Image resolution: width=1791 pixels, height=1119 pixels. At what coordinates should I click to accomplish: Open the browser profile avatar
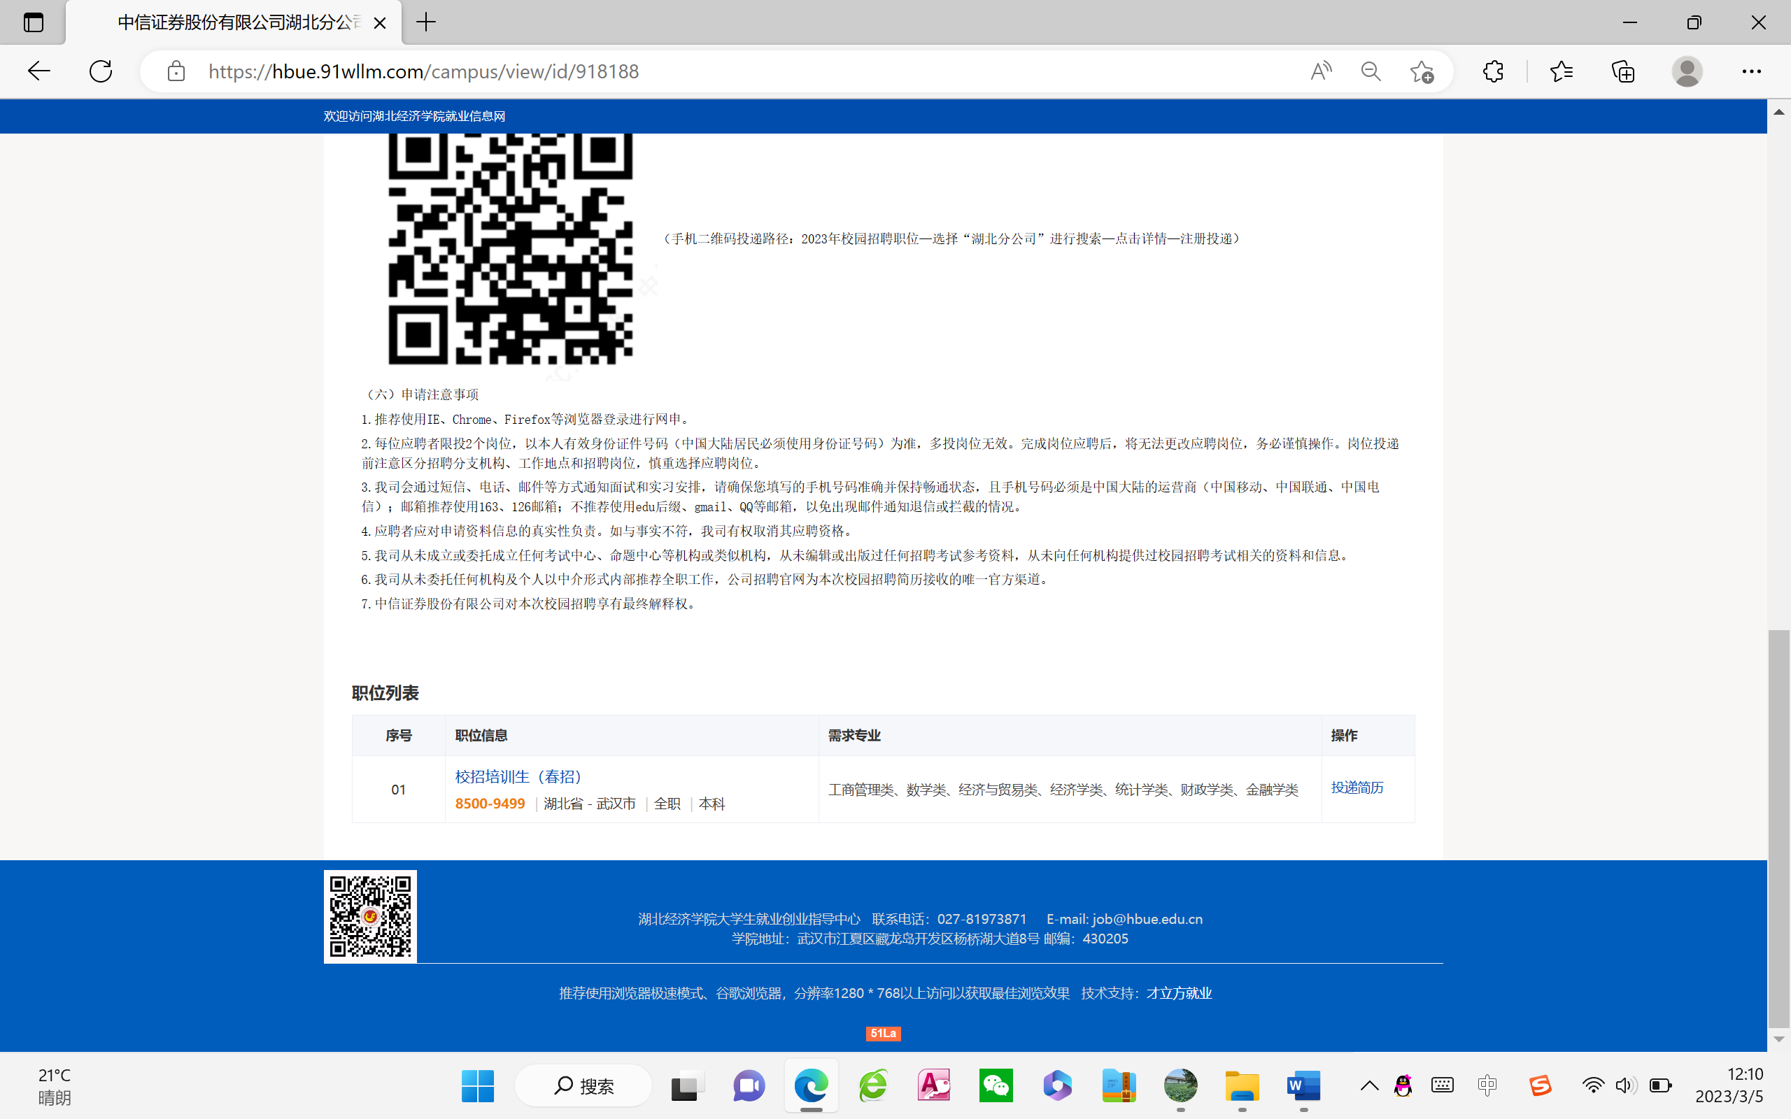click(x=1687, y=71)
